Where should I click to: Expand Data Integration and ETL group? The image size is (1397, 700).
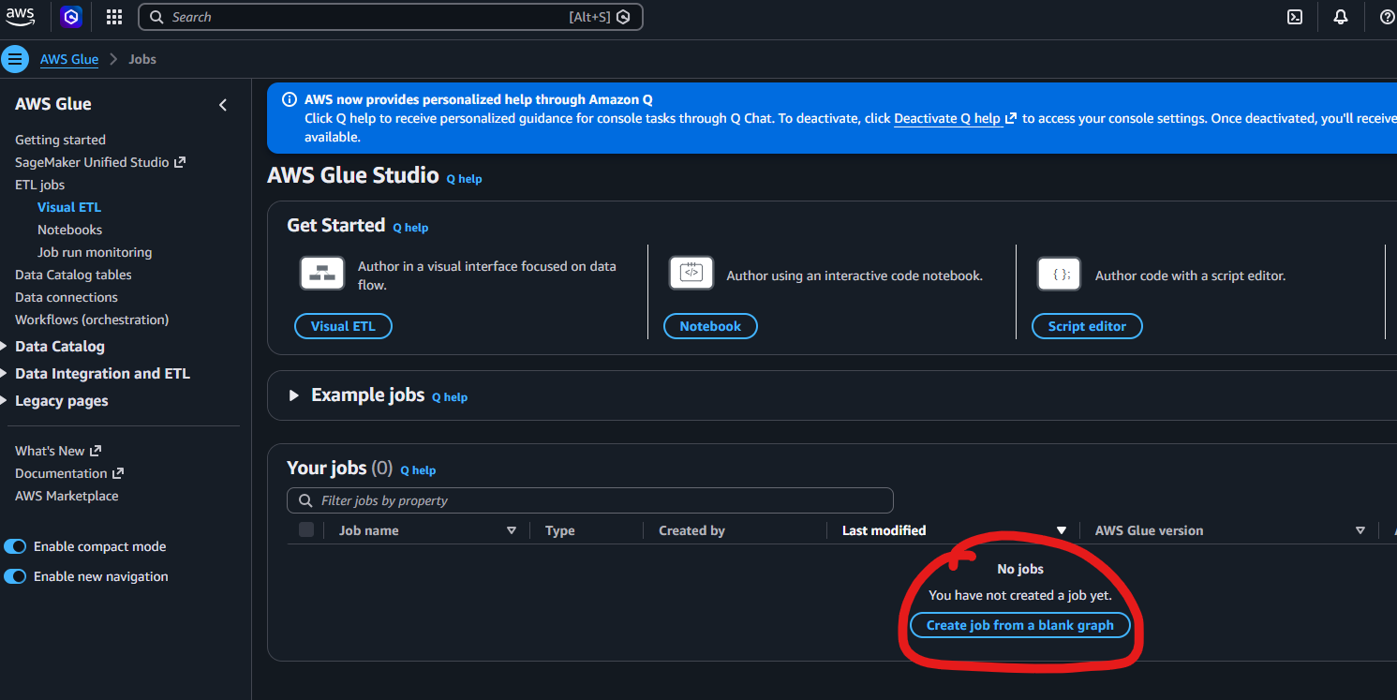point(4,374)
